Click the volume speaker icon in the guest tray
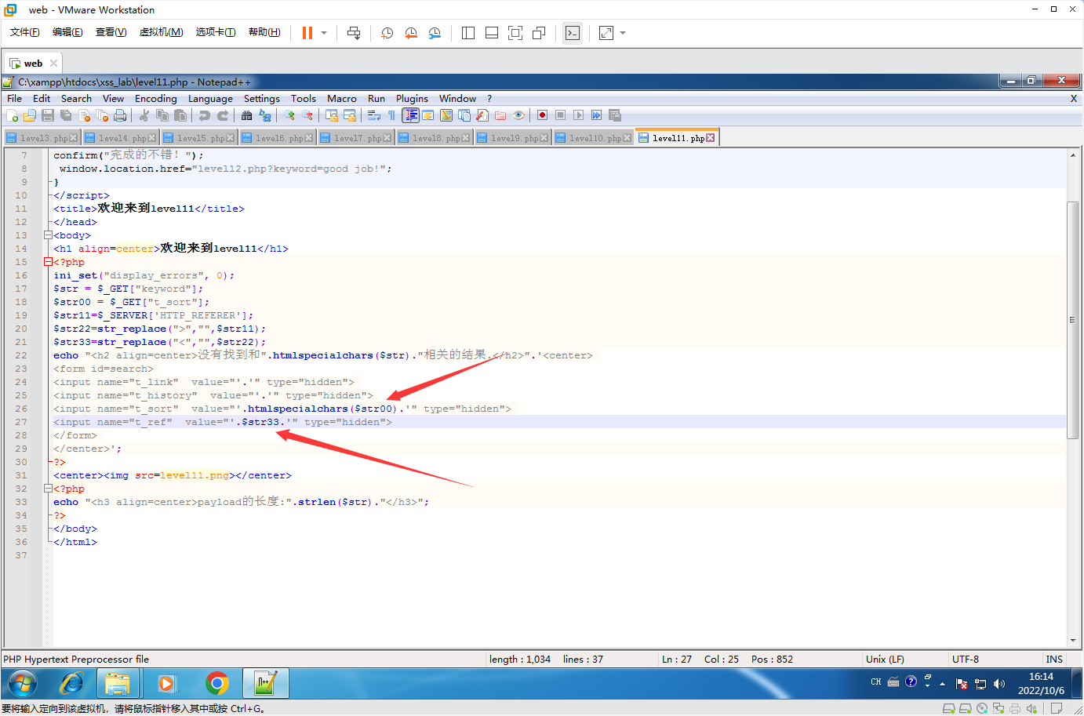This screenshot has width=1084, height=716. (x=999, y=684)
